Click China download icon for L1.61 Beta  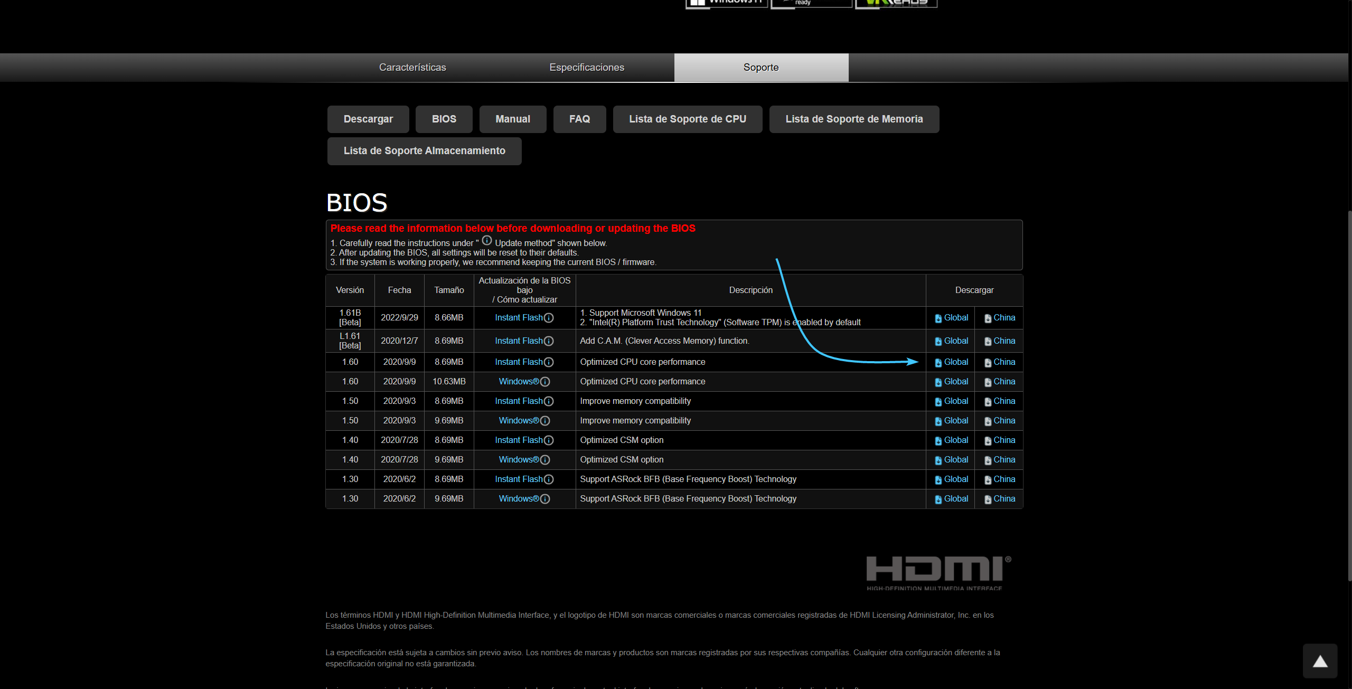click(988, 342)
